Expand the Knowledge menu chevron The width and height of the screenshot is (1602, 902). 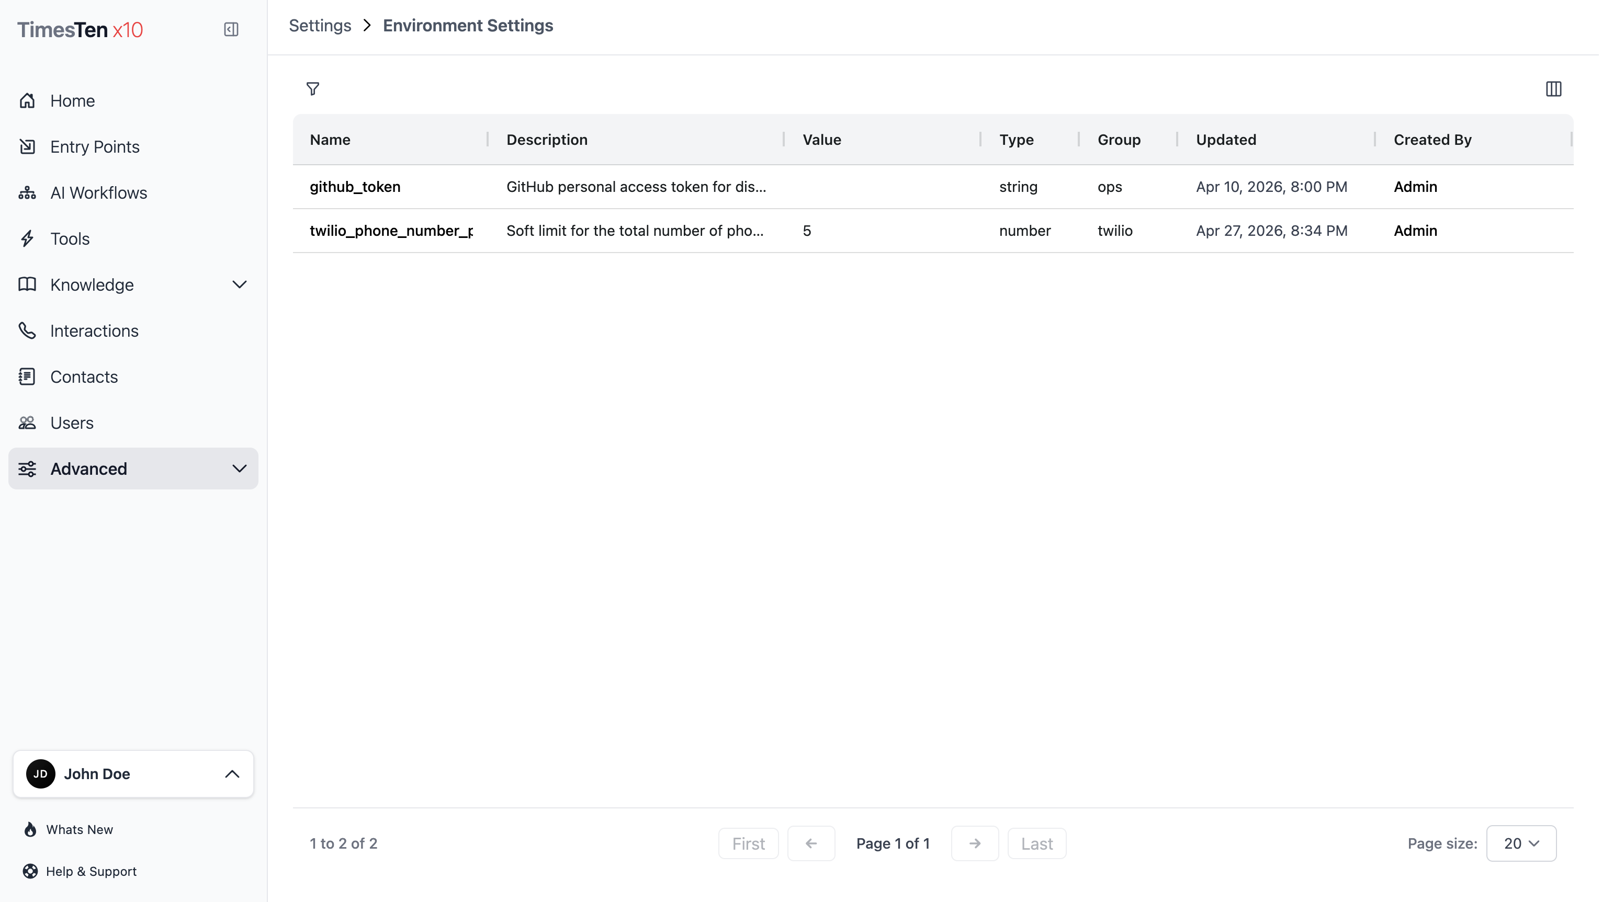coord(240,284)
